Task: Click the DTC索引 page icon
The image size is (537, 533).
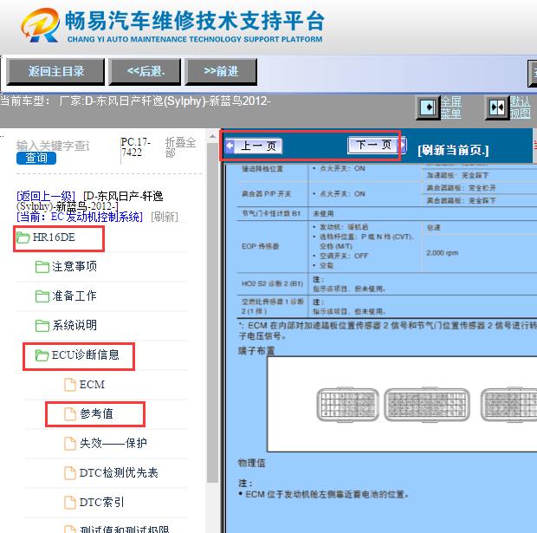Action: pyautogui.click(x=70, y=503)
